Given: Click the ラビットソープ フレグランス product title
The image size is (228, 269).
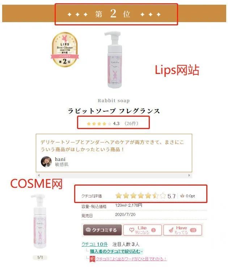Looking at the screenshot, I should click(x=114, y=111).
